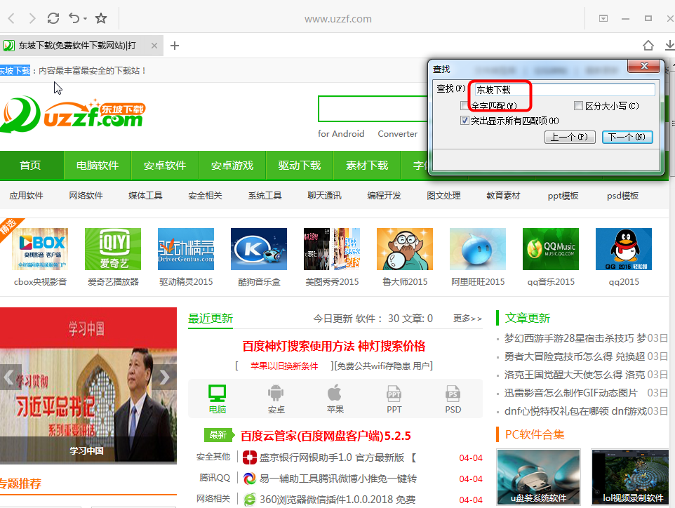Enable the 全字匹配 checkbox
The width and height of the screenshot is (675, 508).
coord(464,105)
